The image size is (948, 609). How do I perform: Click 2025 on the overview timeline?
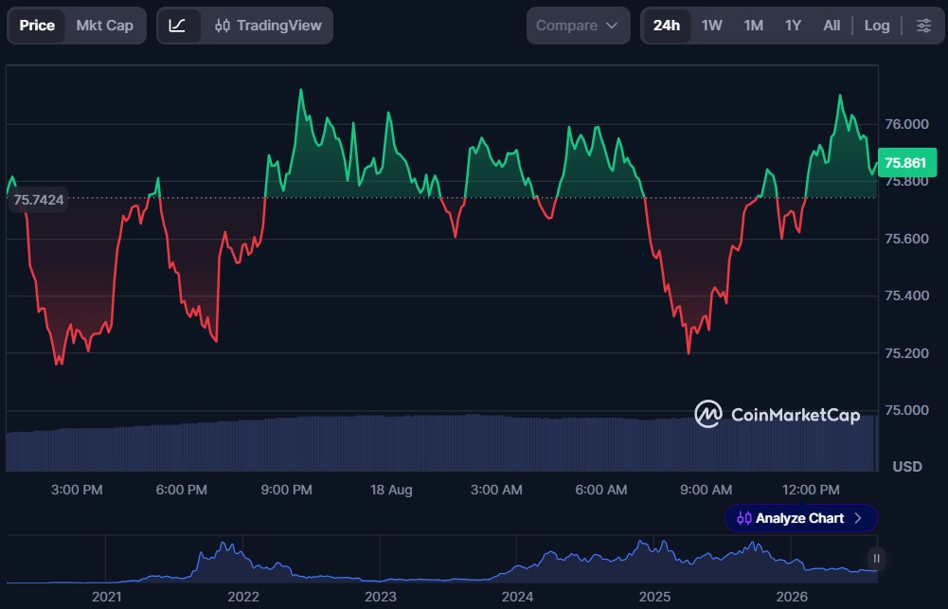pyautogui.click(x=654, y=597)
